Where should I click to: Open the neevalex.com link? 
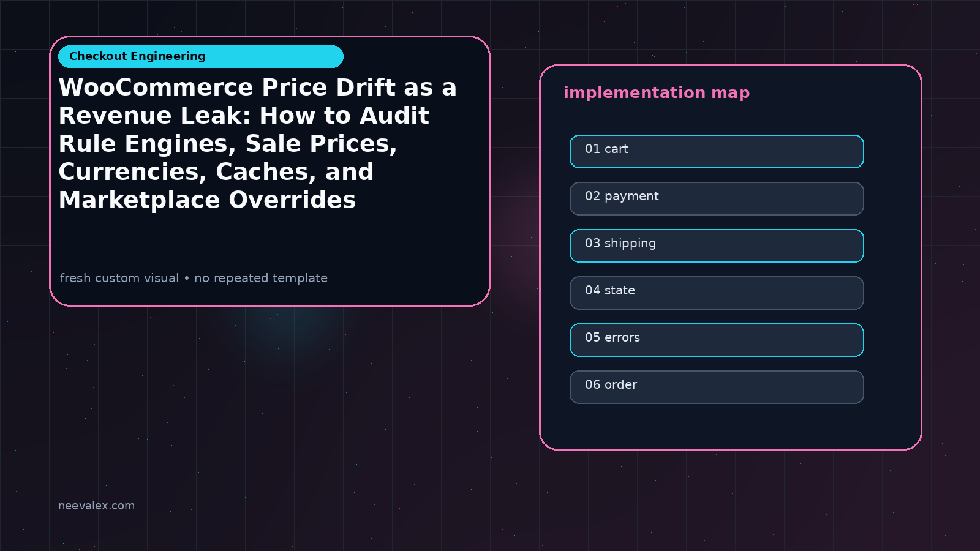pos(96,506)
